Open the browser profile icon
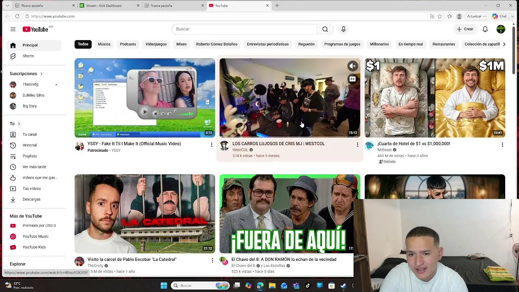The image size is (519, 292). tap(459, 16)
